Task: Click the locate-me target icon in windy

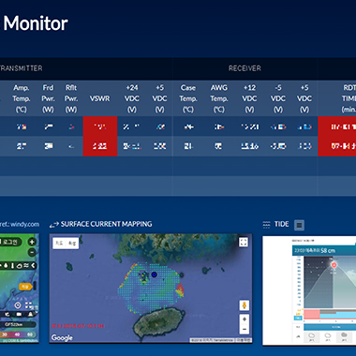Action: point(18,305)
